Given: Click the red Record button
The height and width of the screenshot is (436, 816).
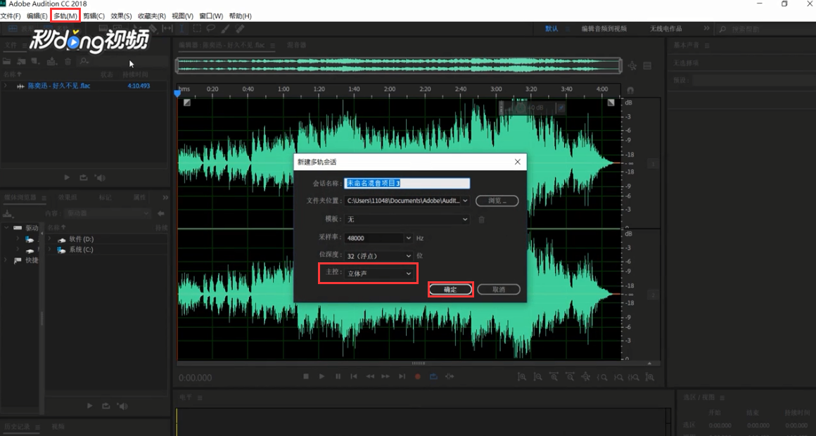Looking at the screenshot, I should [417, 376].
